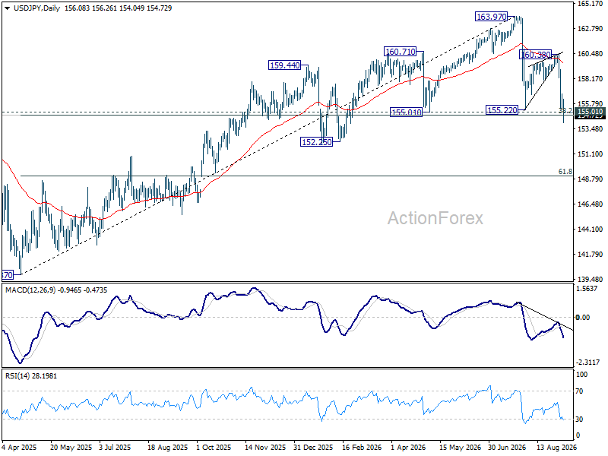The height and width of the screenshot is (456, 608).
Task: Click the MACD 0.00 zero line label
Action: point(583,317)
